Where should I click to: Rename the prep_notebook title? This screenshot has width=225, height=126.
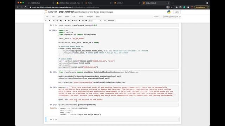tap(66, 12)
